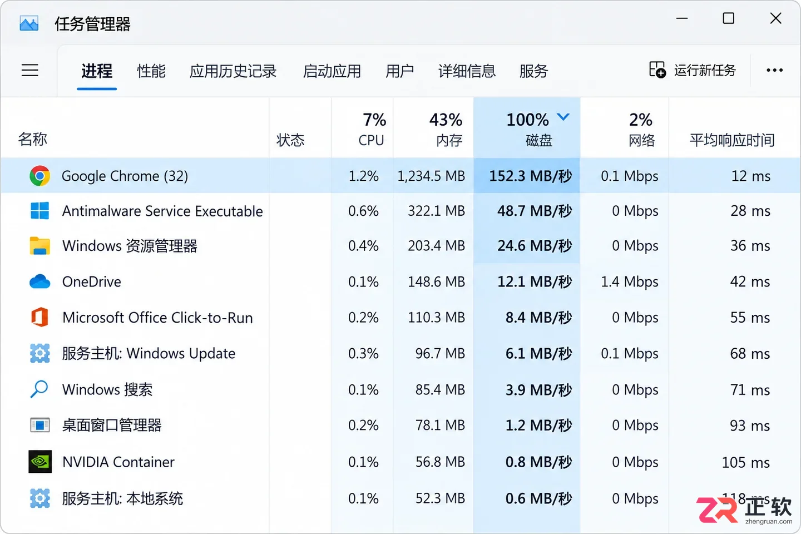Select the Antimalware Service Executable row name
This screenshot has height=534, width=801.
click(x=162, y=211)
